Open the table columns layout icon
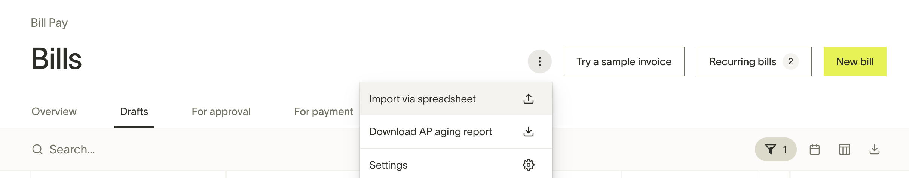 point(844,149)
